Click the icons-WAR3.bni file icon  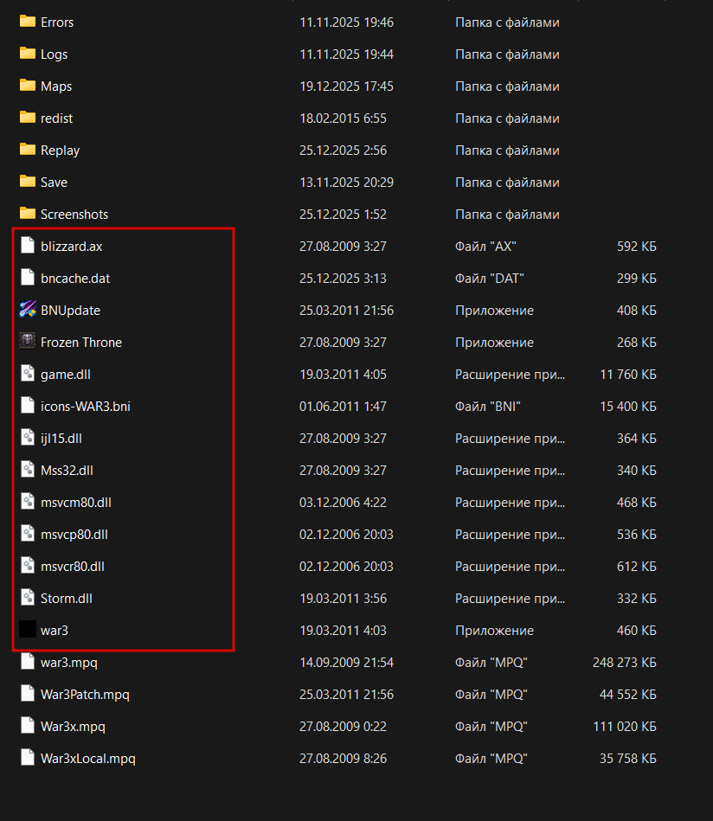tap(27, 405)
